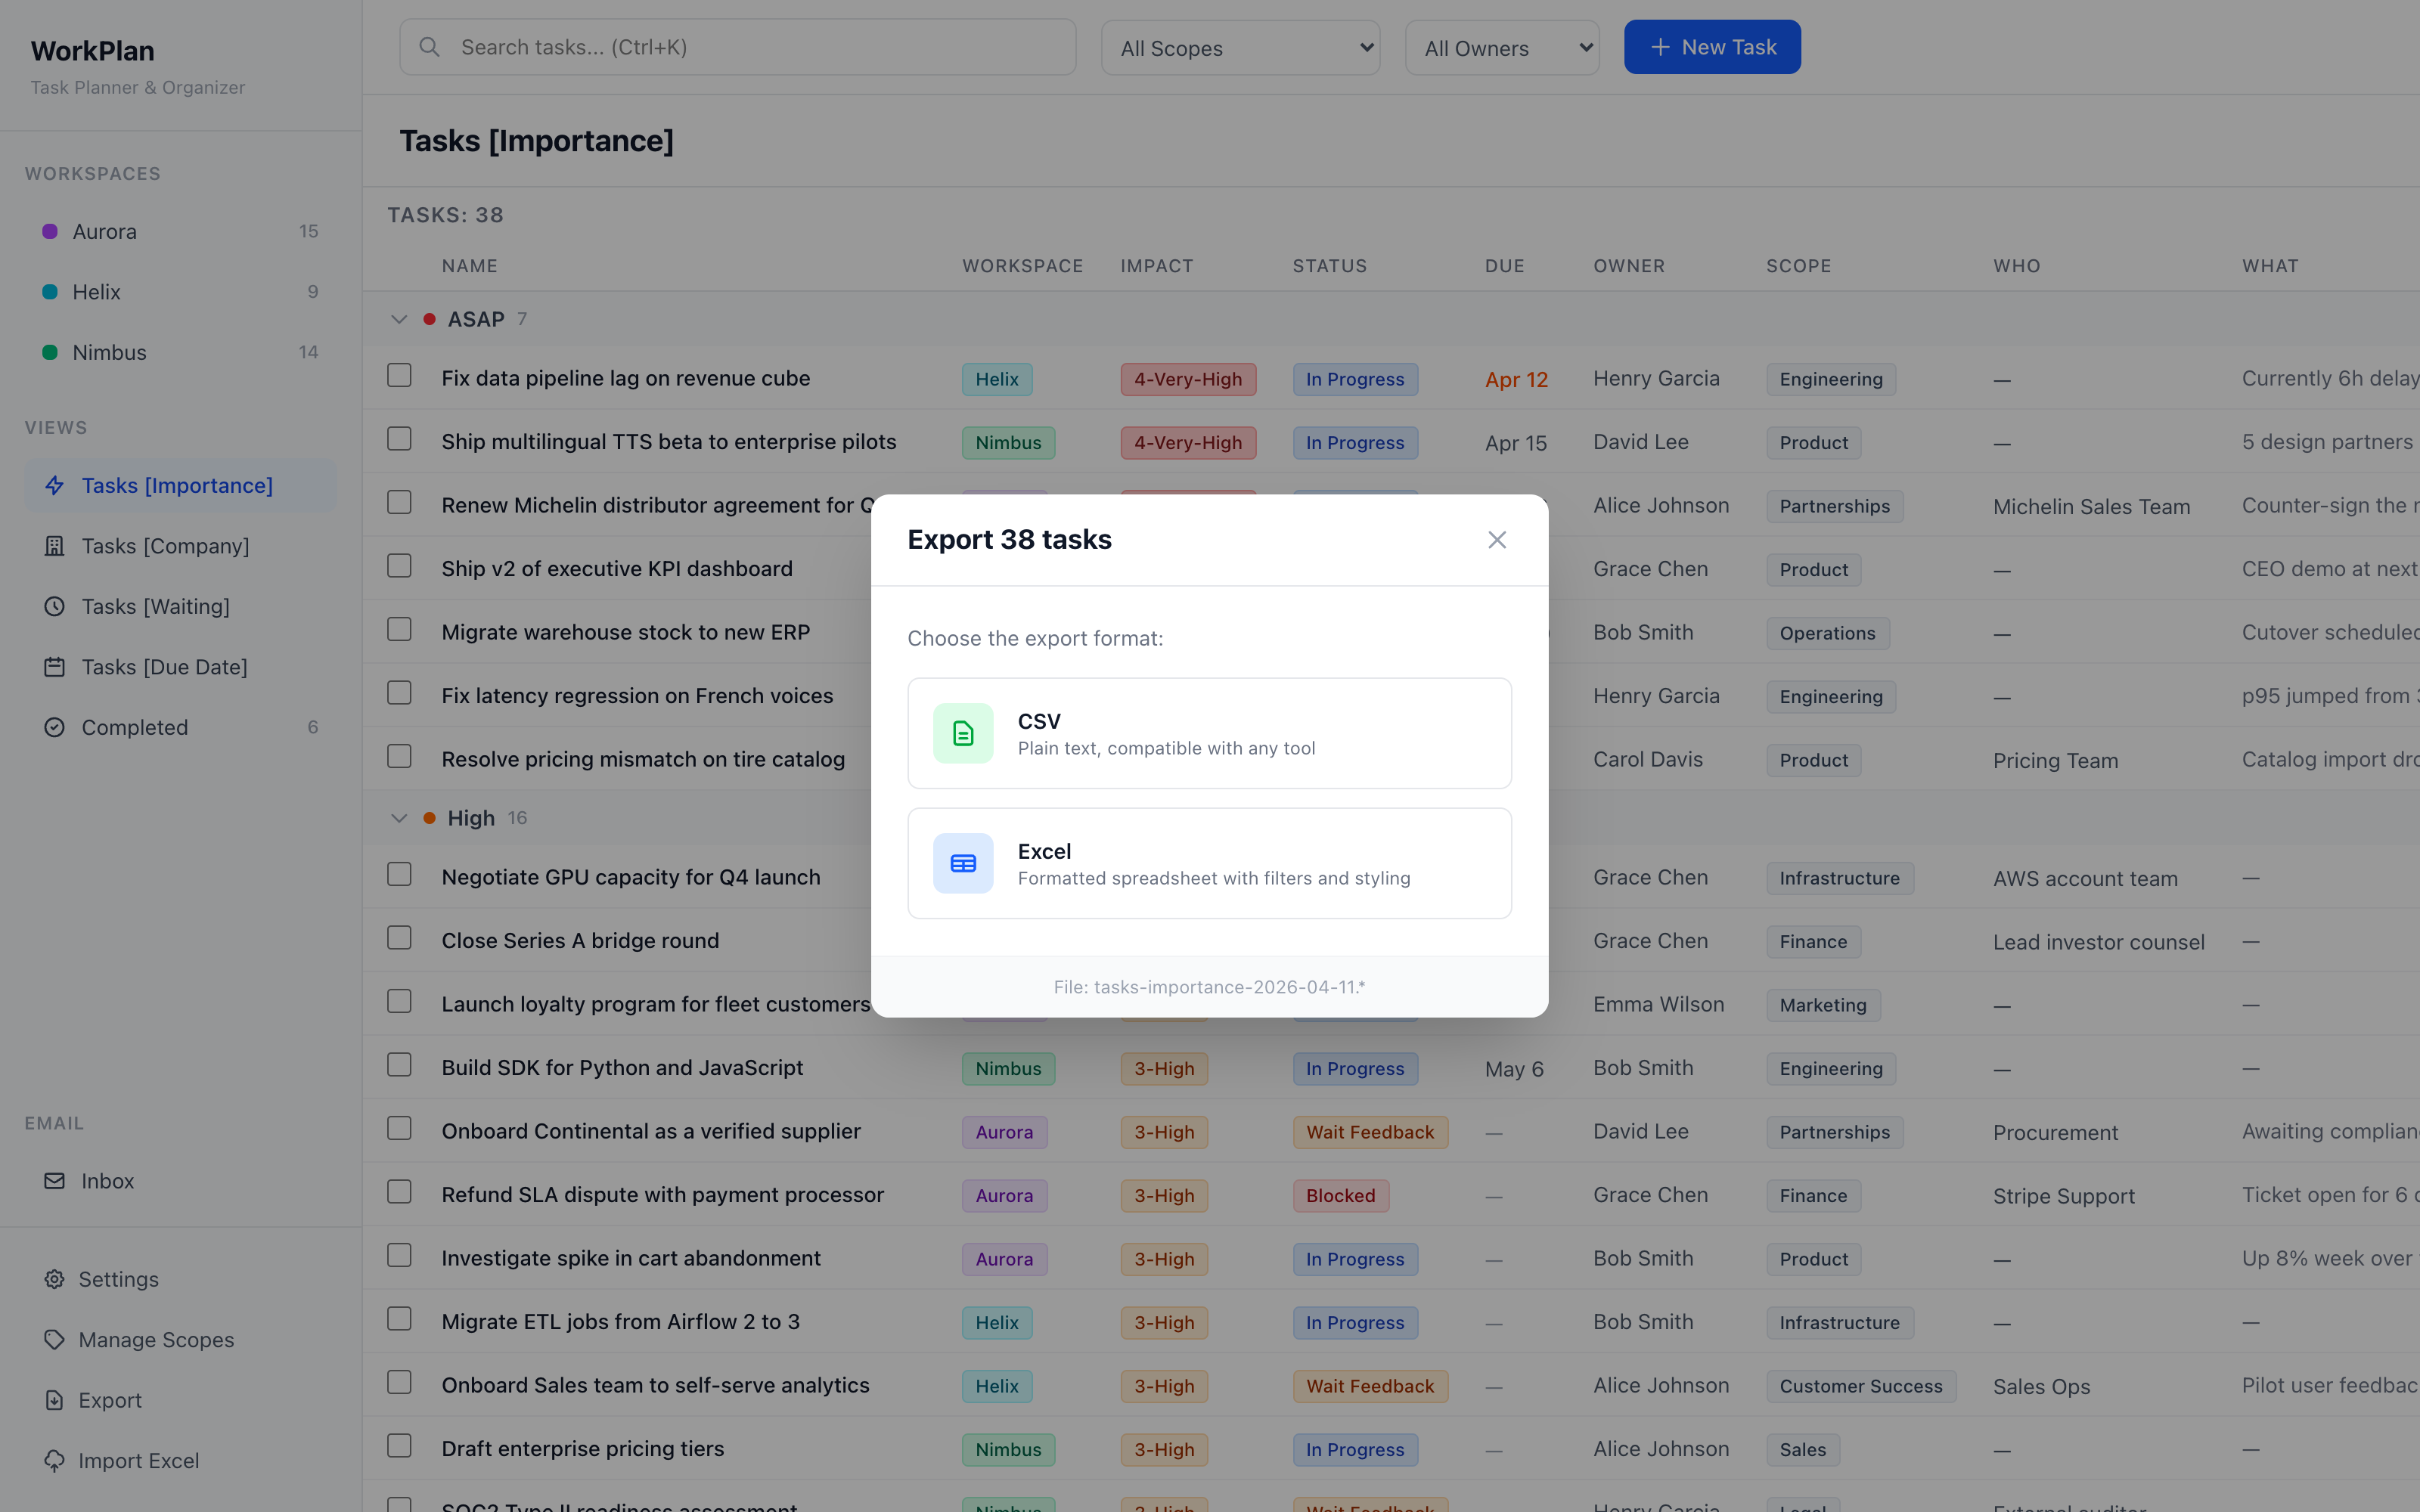
Task: Collapse the High group chevron
Action: tap(399, 818)
